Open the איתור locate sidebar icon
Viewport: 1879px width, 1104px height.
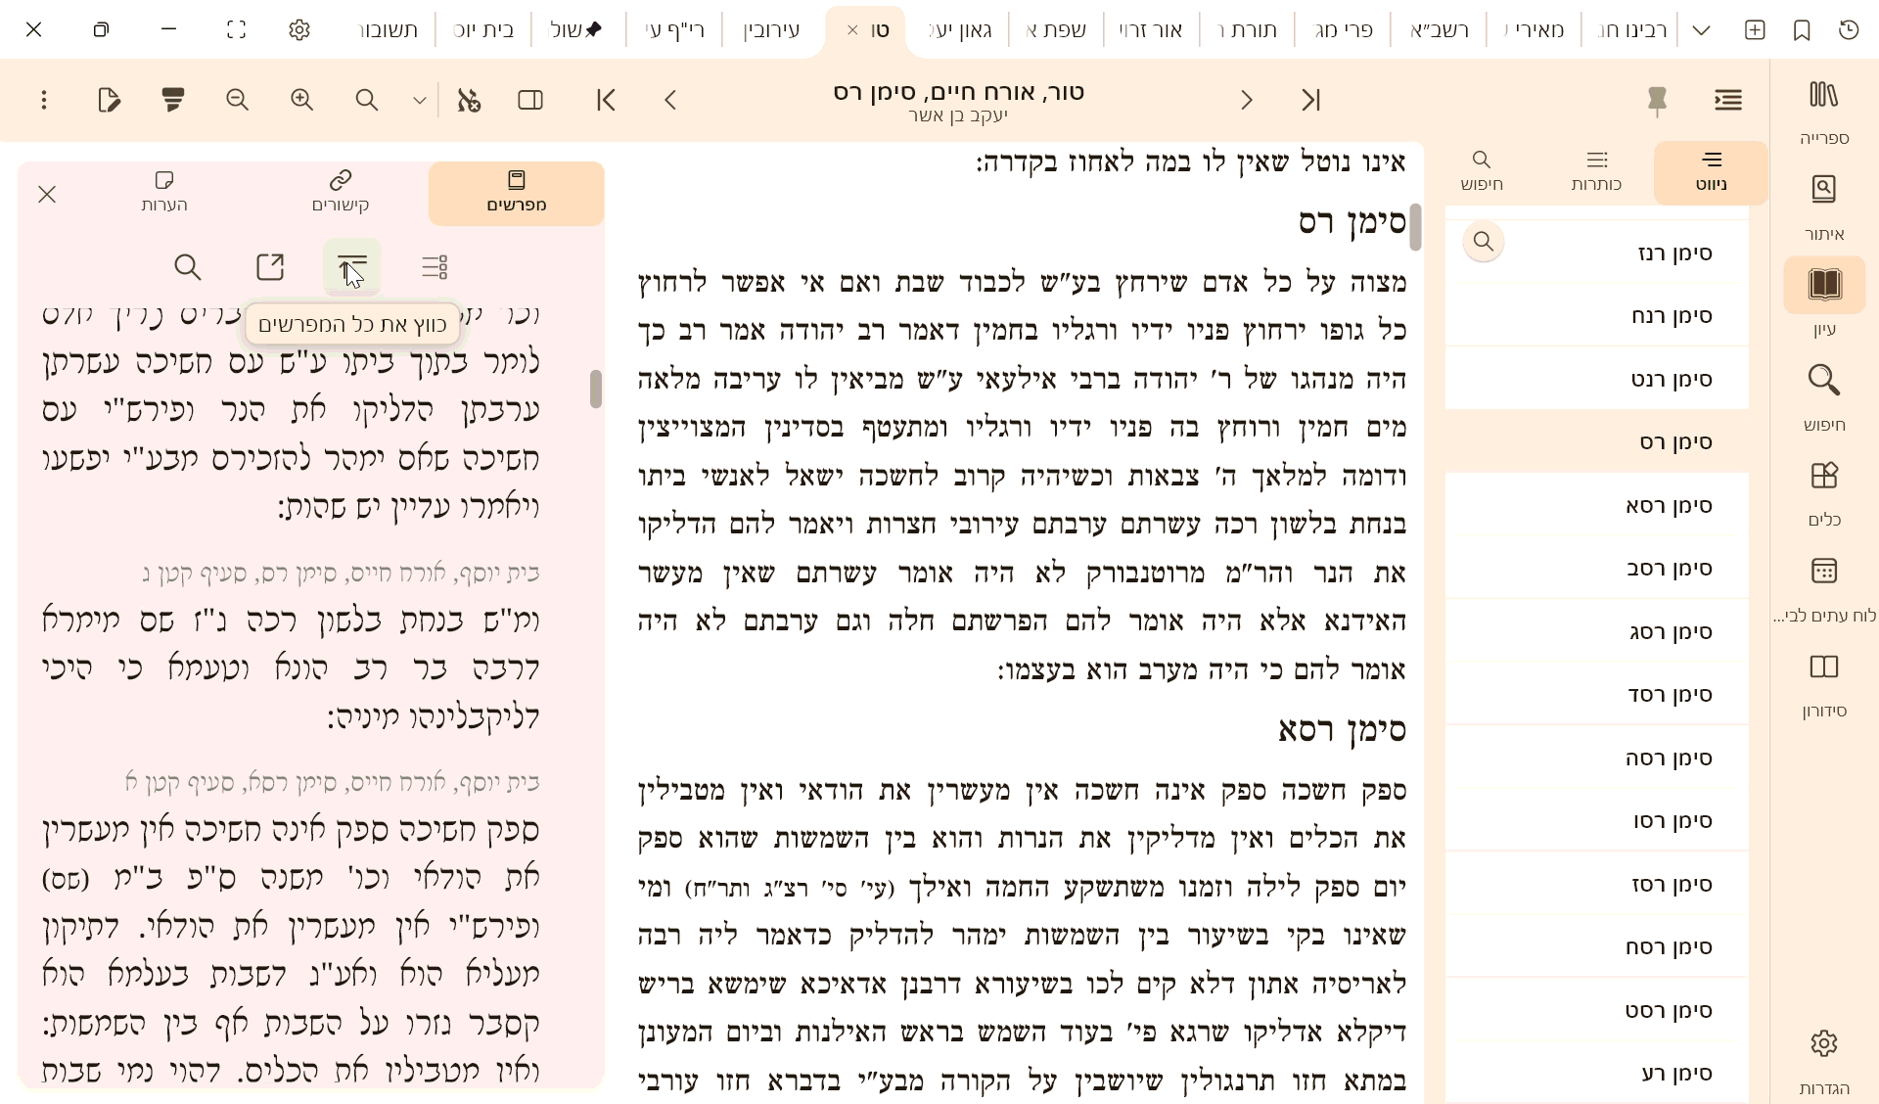[x=1824, y=206]
